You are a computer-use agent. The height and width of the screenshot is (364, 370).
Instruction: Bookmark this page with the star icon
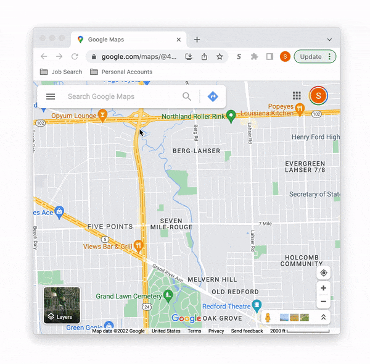point(220,57)
